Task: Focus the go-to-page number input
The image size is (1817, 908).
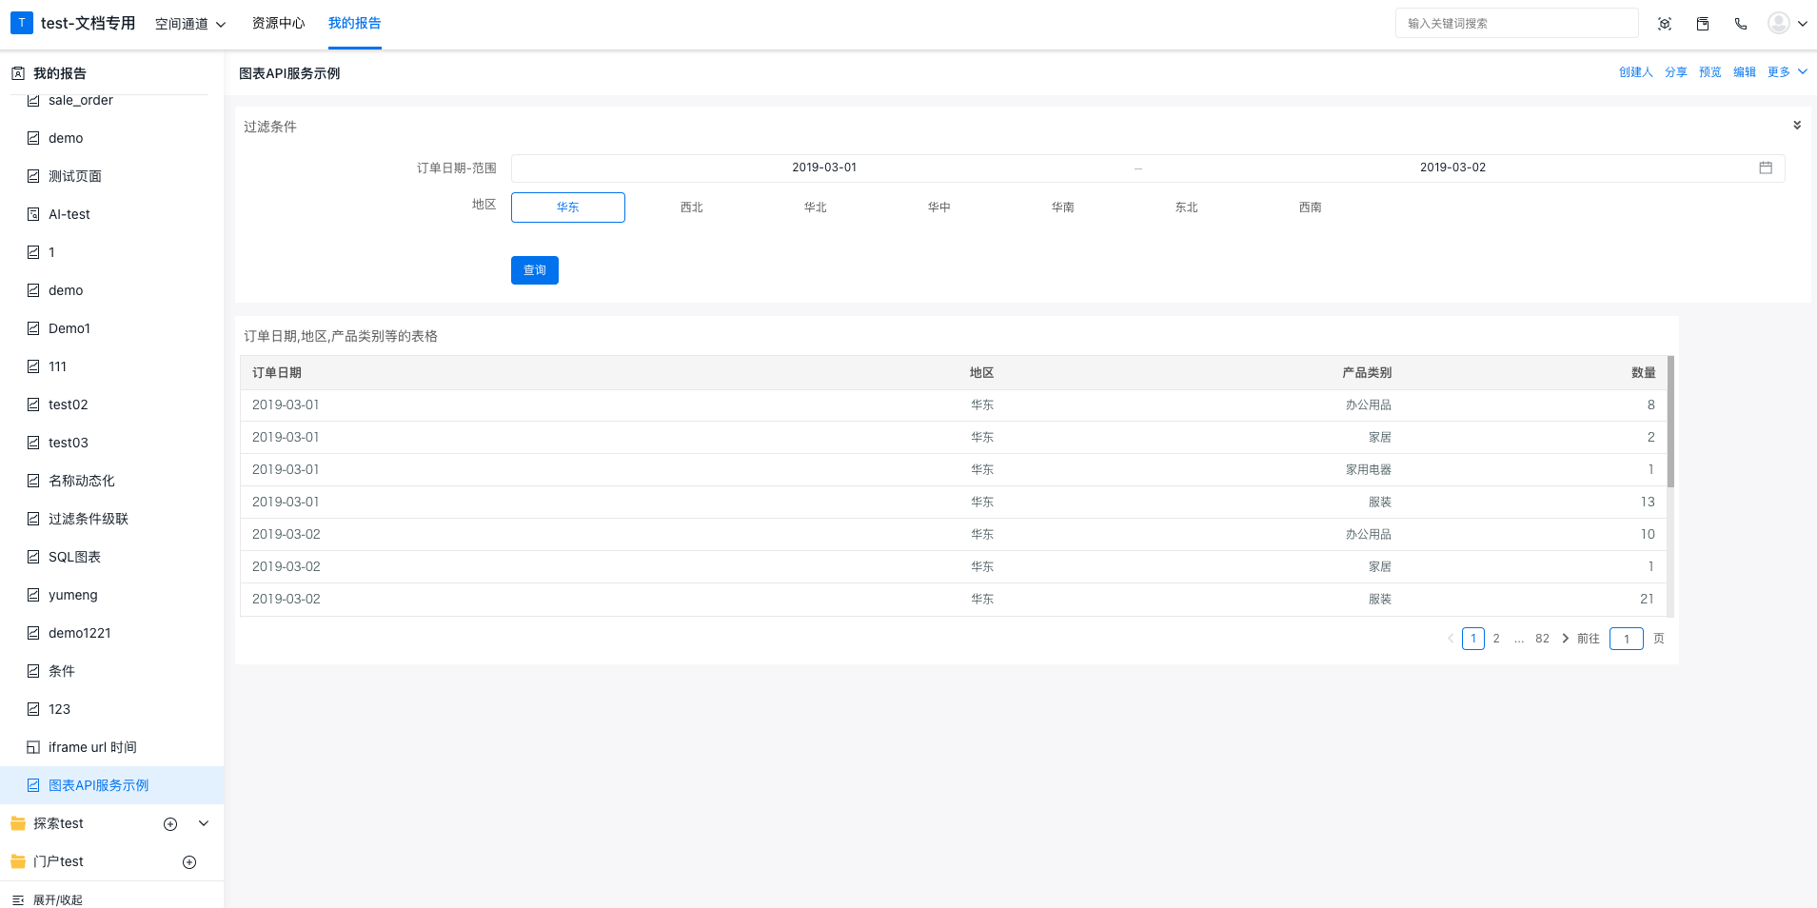Action: [1627, 639]
